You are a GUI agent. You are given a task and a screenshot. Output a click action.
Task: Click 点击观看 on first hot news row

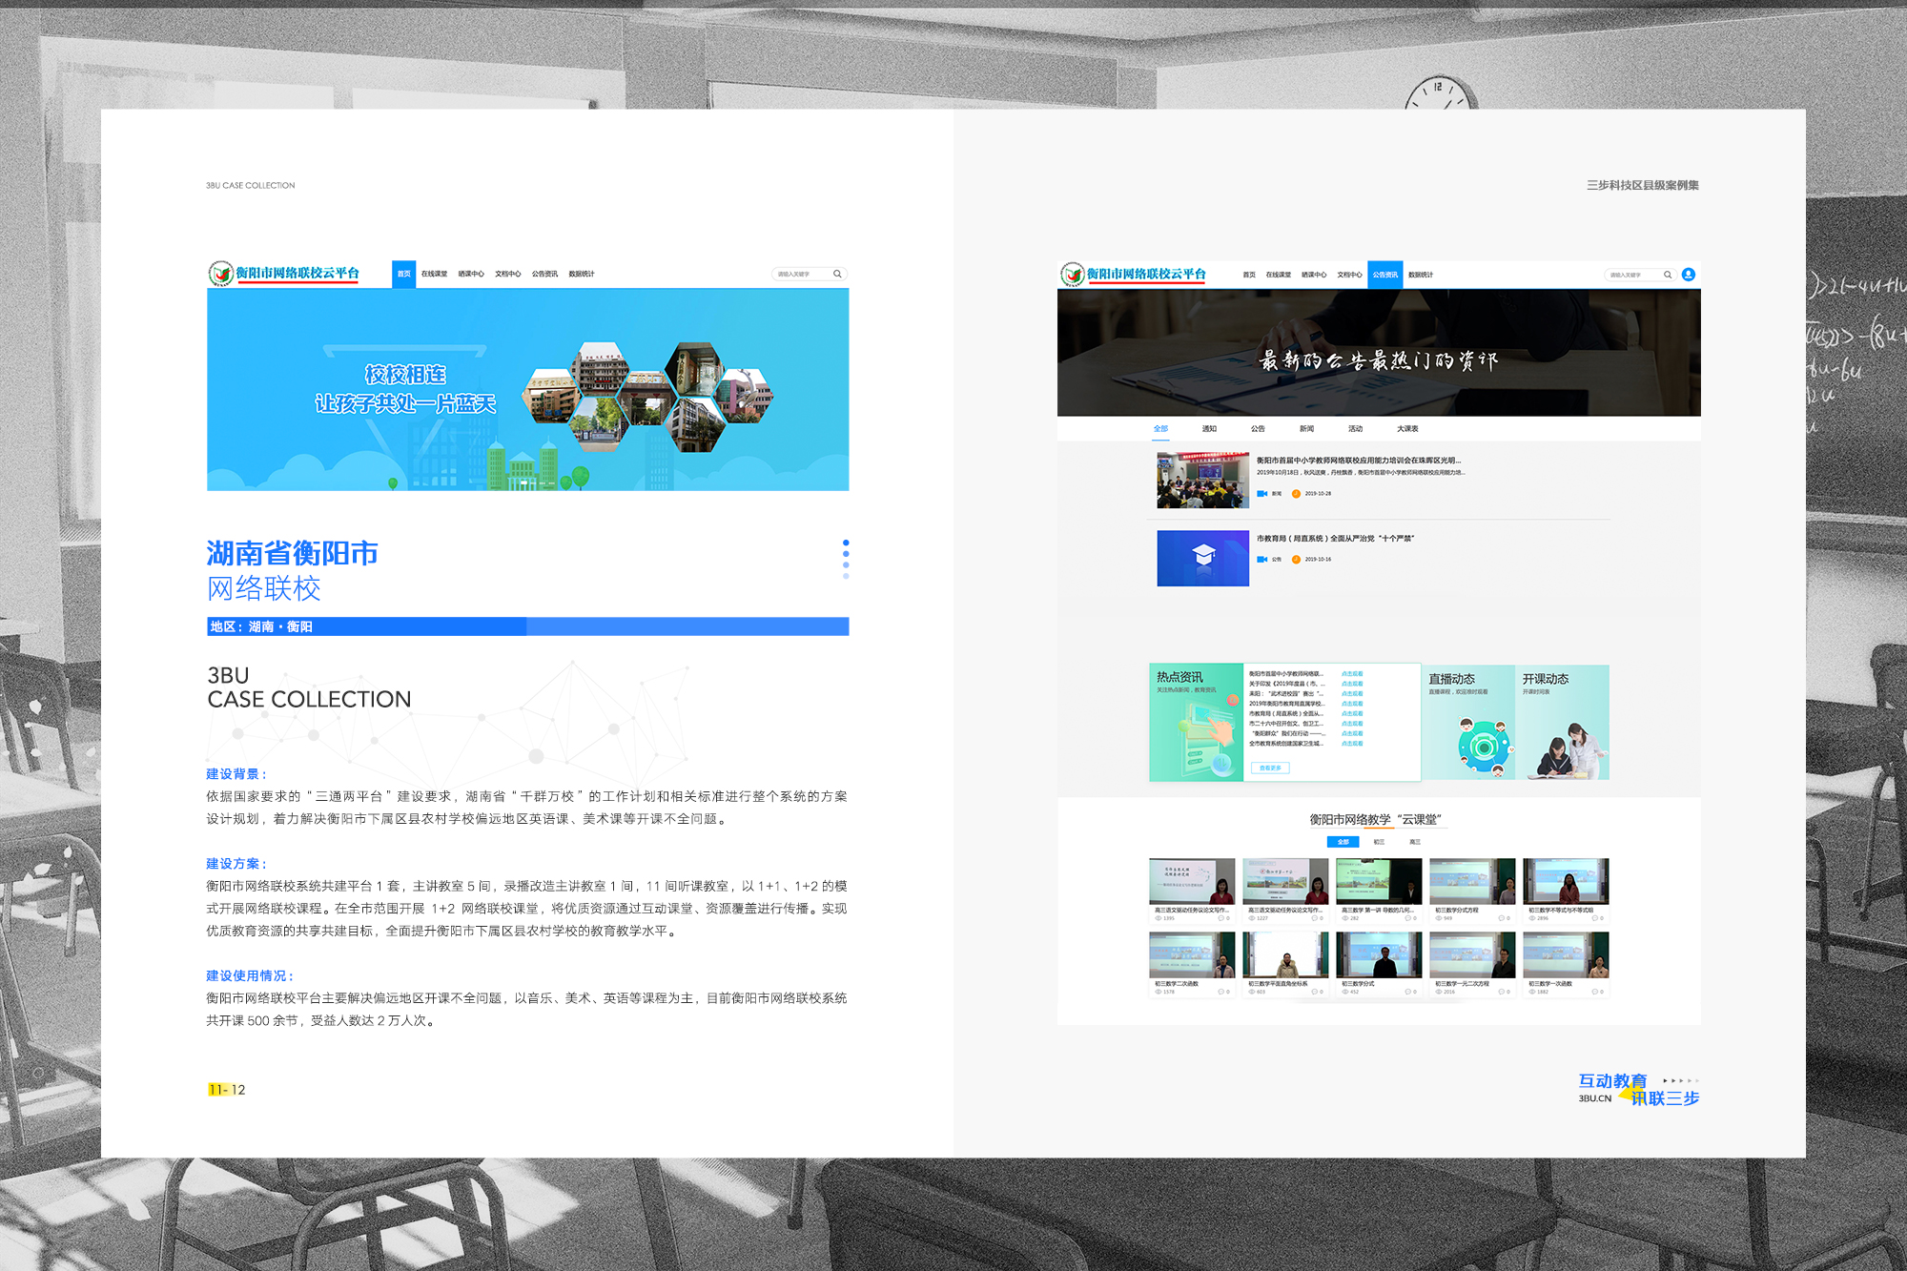pyautogui.click(x=1352, y=674)
